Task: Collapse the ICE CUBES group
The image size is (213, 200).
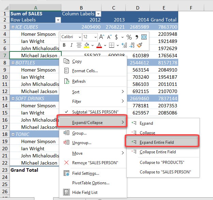Action: [x=13, y=27]
